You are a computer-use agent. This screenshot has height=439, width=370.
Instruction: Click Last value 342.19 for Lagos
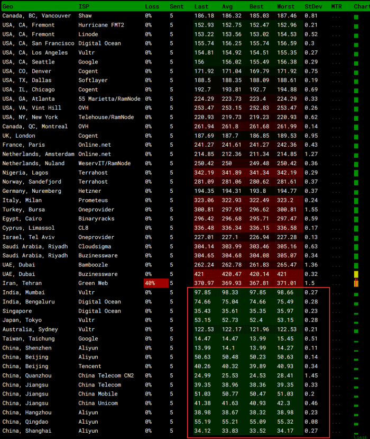tap(204, 173)
